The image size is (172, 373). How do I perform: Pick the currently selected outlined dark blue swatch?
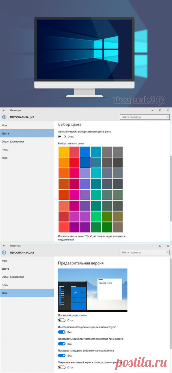click(x=85, y=162)
